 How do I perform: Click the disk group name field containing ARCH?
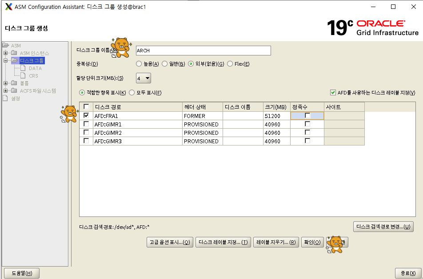(204, 51)
